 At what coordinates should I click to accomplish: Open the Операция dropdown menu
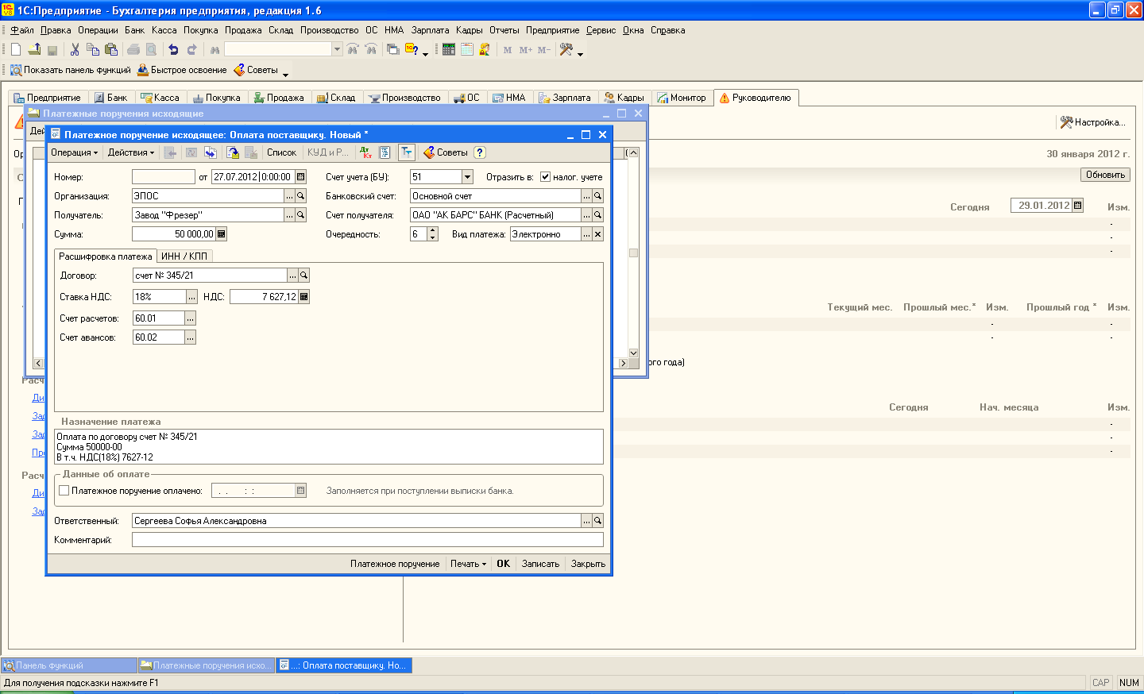[74, 152]
